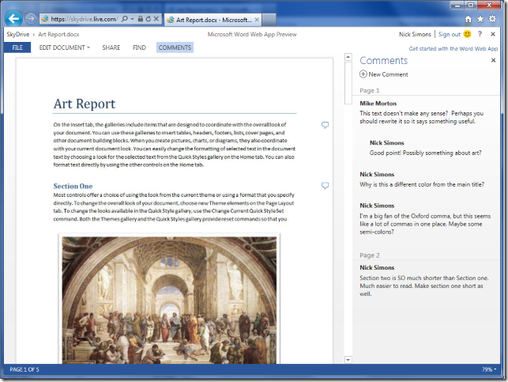Click the browser Back arrow button

coord(13,18)
